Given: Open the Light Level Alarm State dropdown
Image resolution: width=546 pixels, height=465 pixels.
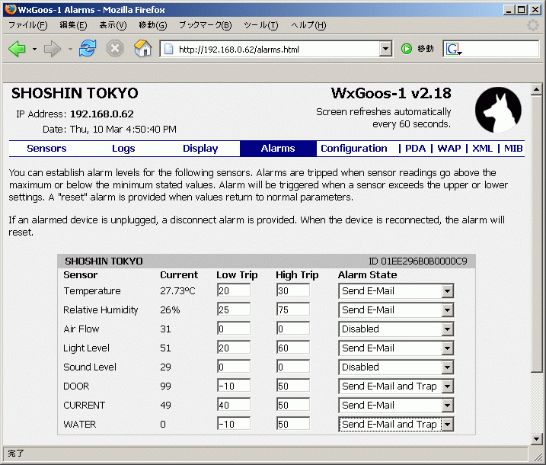Looking at the screenshot, I should (396, 348).
